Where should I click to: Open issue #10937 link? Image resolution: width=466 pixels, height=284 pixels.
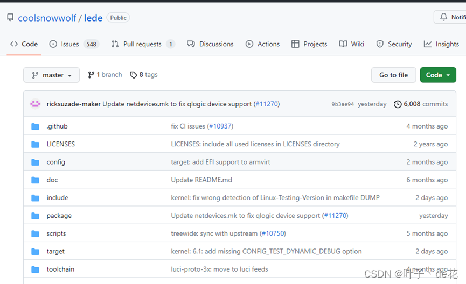point(220,126)
